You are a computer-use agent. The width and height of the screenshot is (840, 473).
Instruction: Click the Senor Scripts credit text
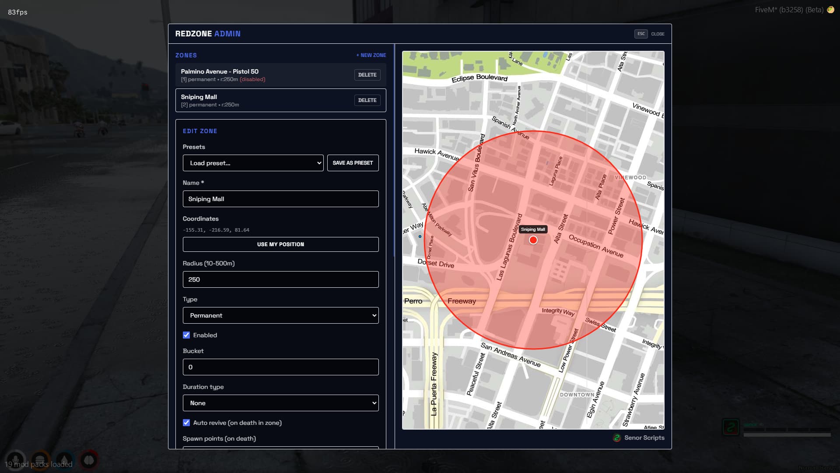[x=644, y=438]
